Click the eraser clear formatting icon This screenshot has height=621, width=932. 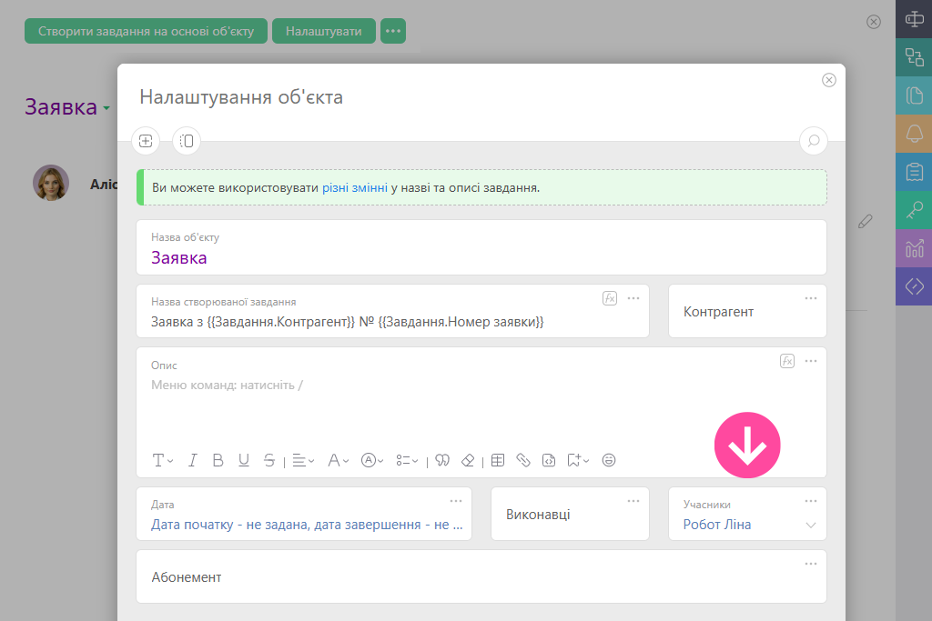click(x=469, y=460)
